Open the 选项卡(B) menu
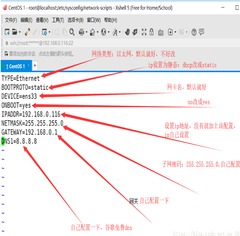The width and height of the screenshot is (240, 236). coord(75,20)
